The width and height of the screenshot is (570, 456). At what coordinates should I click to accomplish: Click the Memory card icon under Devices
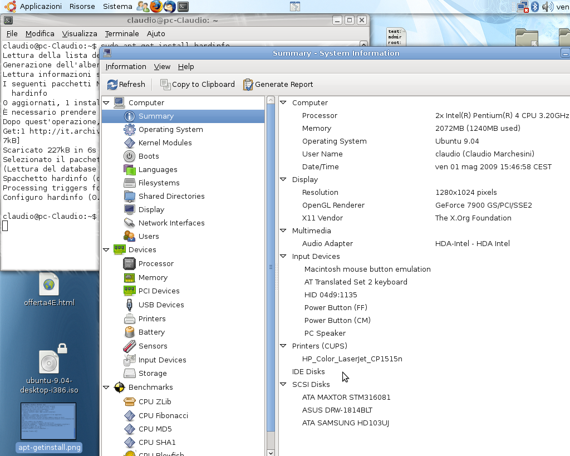point(129,277)
